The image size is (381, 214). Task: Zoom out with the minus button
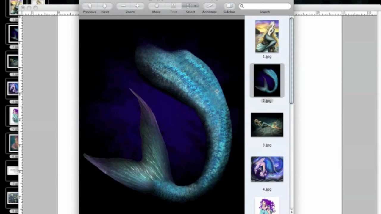[x=123, y=6]
